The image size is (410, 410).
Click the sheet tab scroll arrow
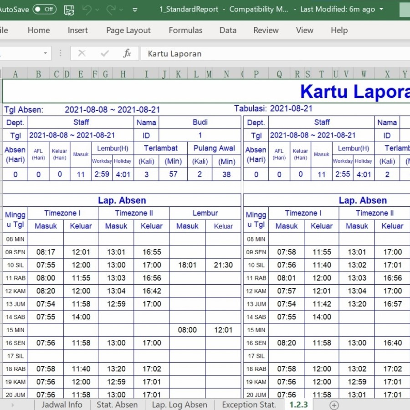click(x=13, y=405)
